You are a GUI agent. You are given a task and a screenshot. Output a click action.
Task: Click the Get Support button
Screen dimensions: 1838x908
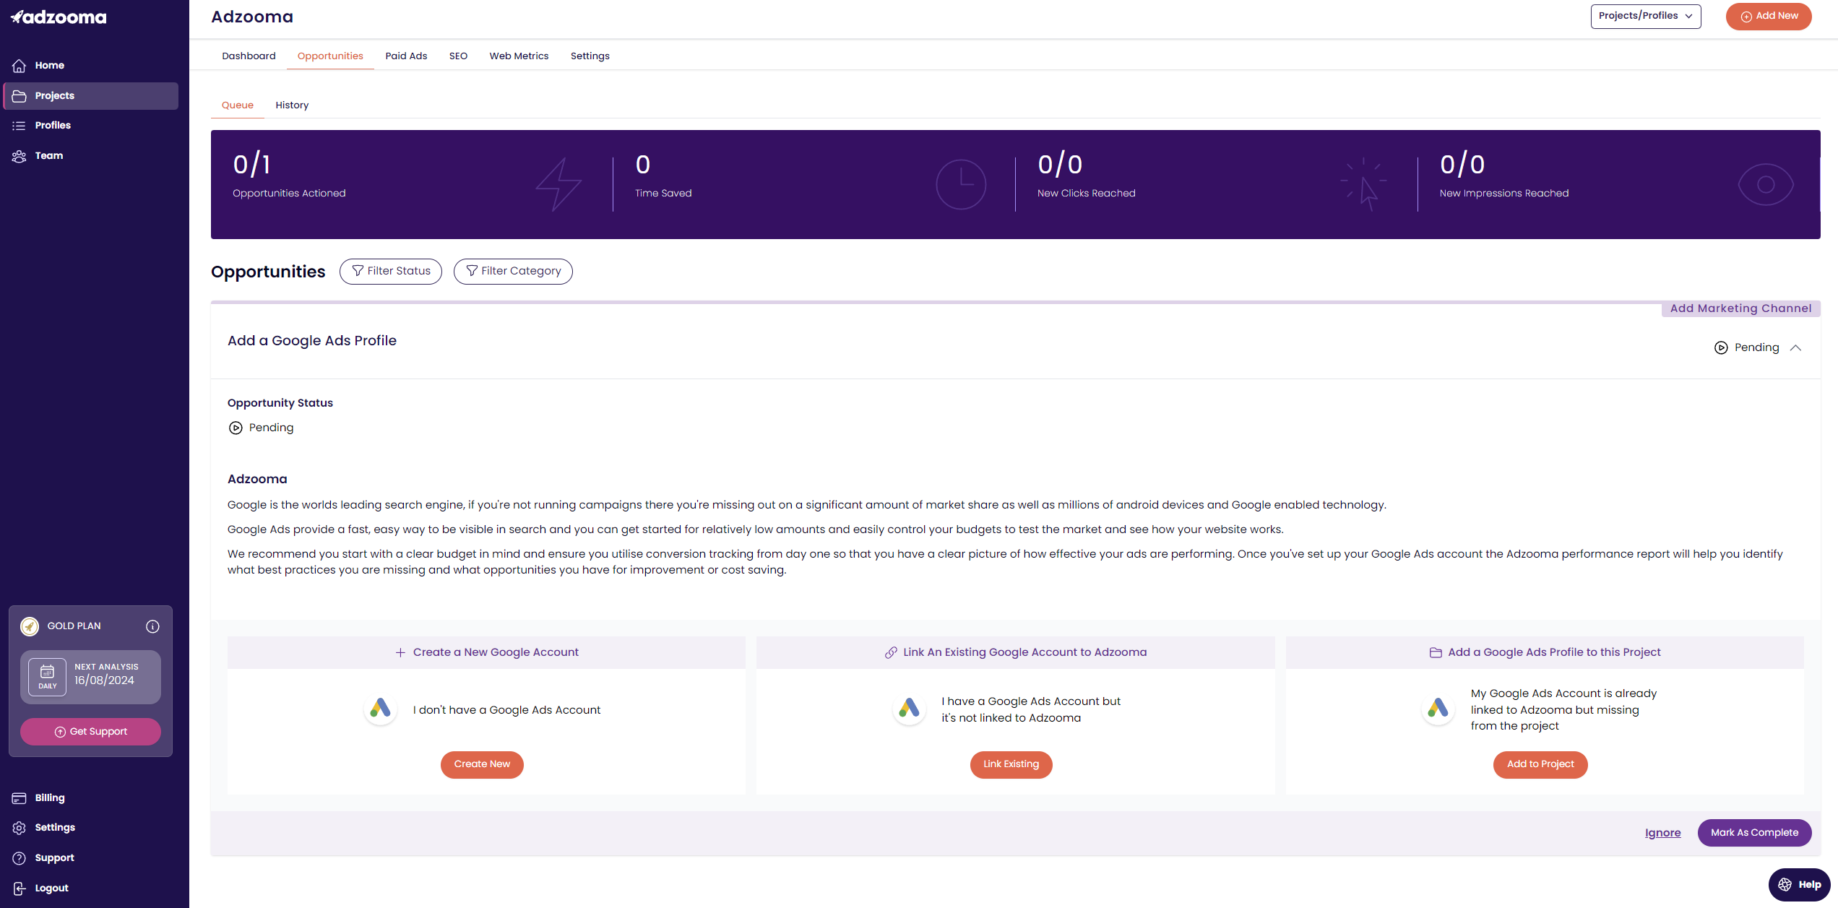tap(90, 732)
